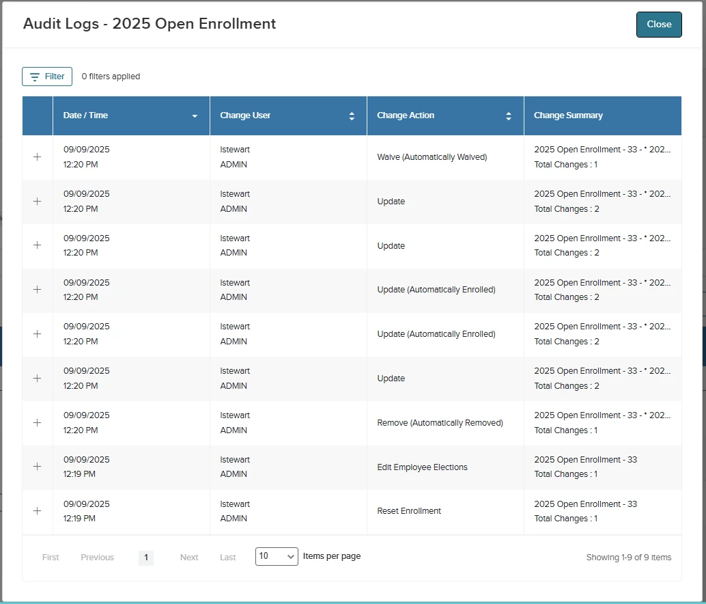Open the items per page dropdown
The width and height of the screenshot is (706, 604).
(277, 556)
